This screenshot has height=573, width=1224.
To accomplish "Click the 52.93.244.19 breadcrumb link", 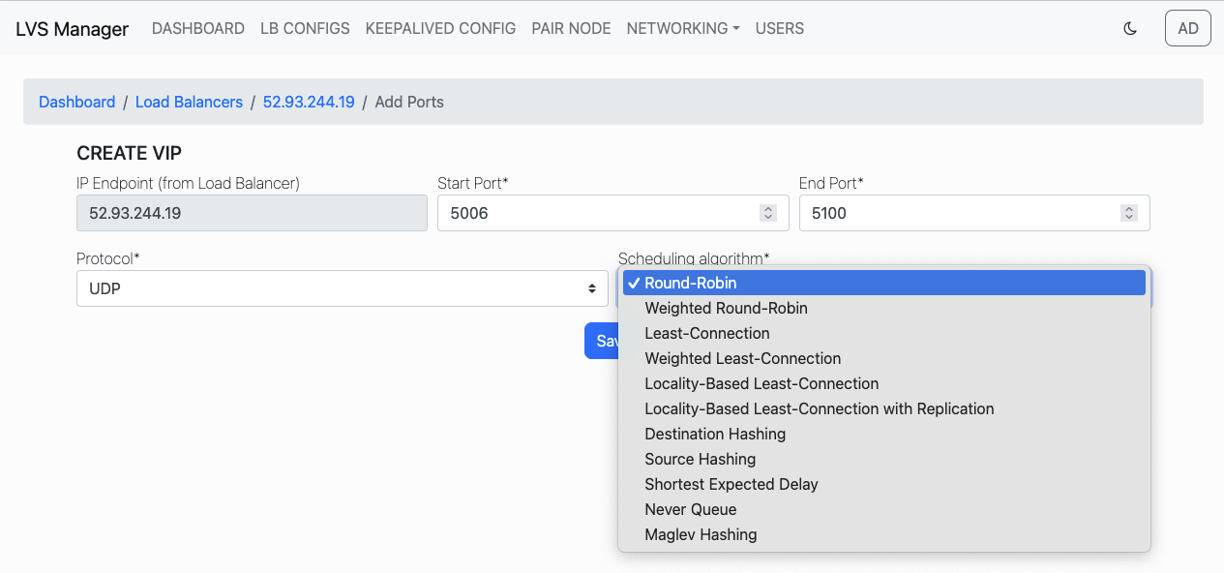I will 309,102.
